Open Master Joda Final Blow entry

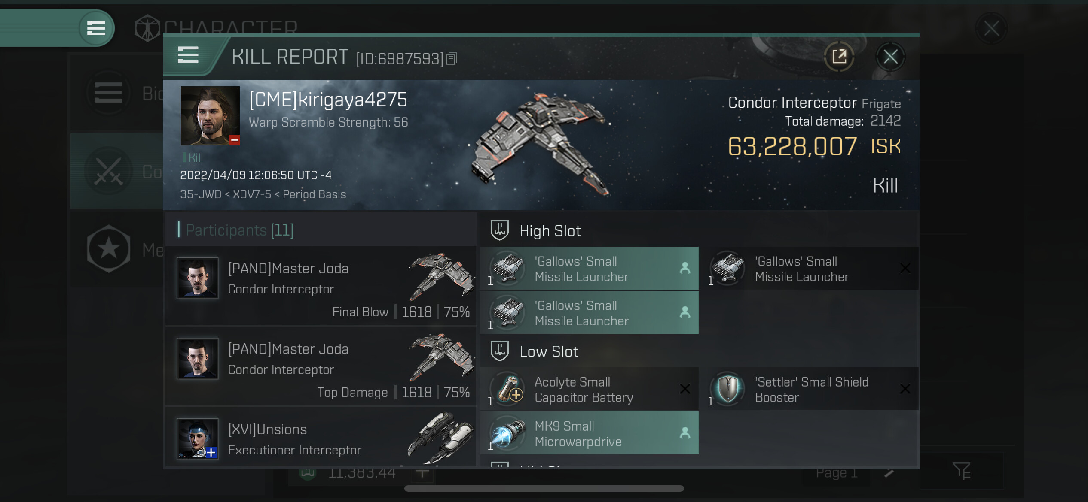[321, 286]
